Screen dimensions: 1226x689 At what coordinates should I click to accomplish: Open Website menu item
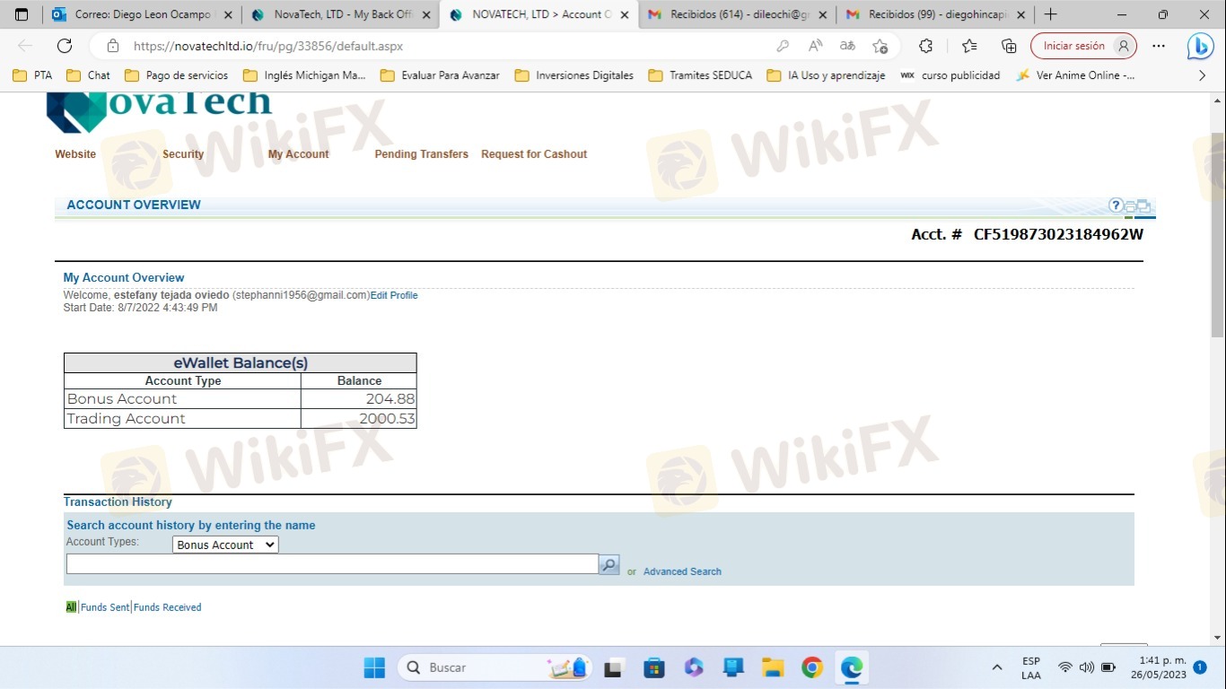pyautogui.click(x=75, y=154)
